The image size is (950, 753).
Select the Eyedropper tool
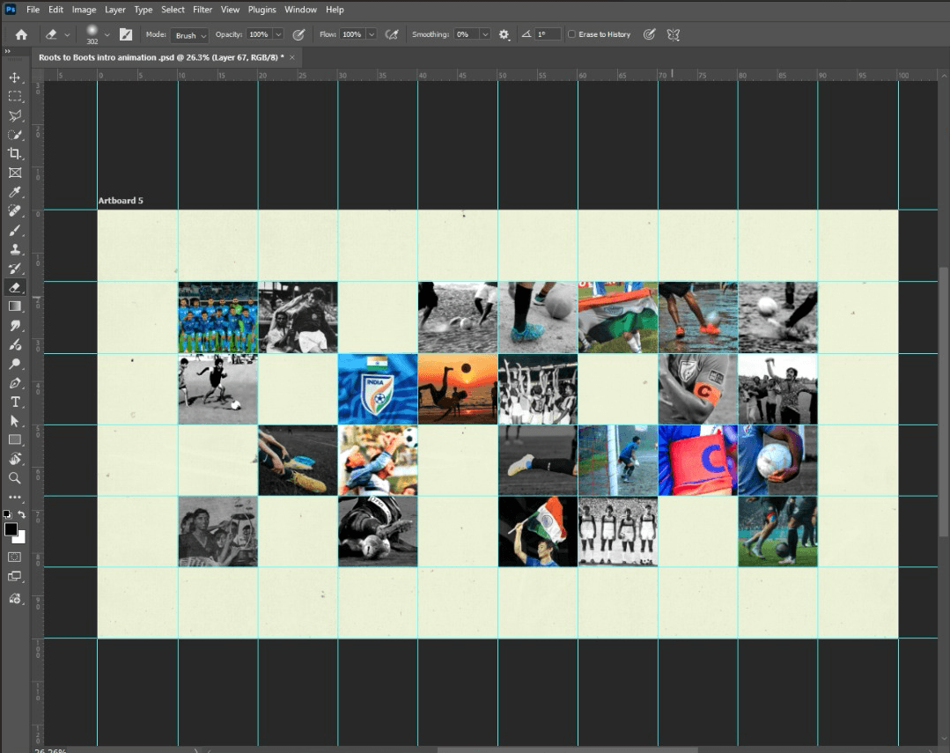pyautogui.click(x=15, y=192)
